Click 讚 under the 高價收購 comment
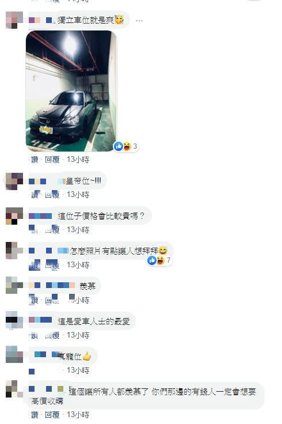 click(x=35, y=415)
